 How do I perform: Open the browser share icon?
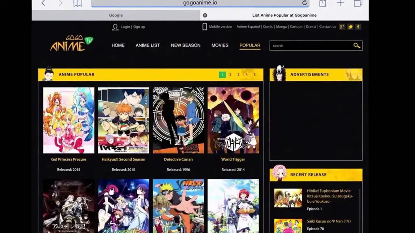point(323,3)
